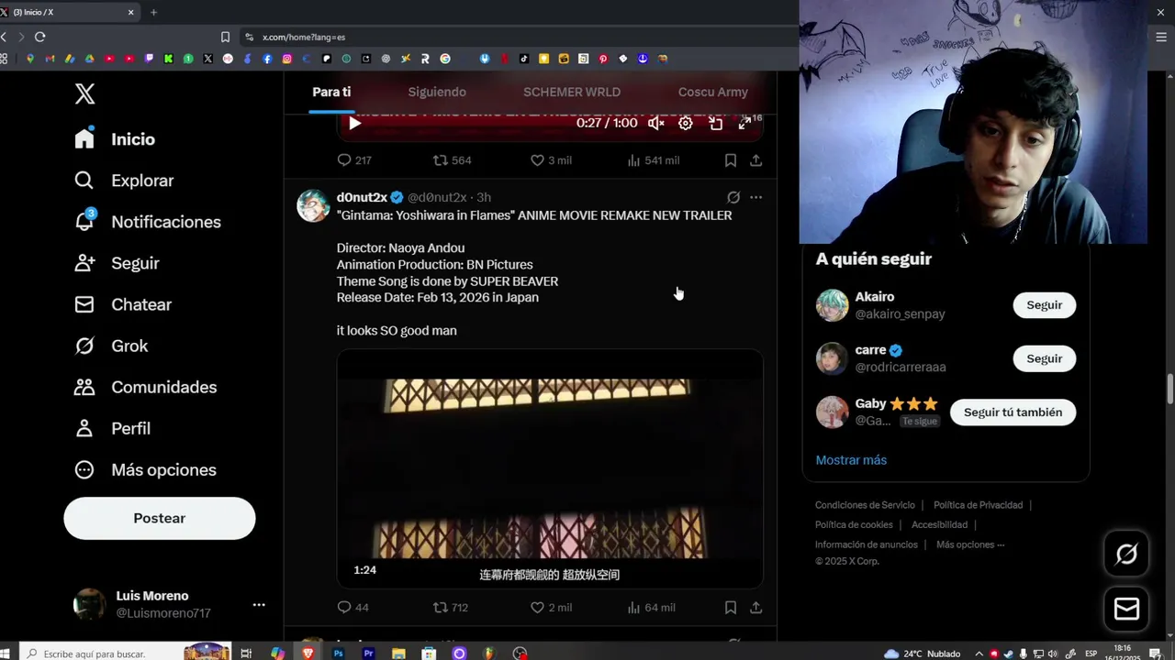The width and height of the screenshot is (1175, 660).
Task: Enter fullscreen on the top video
Action: 745,123
